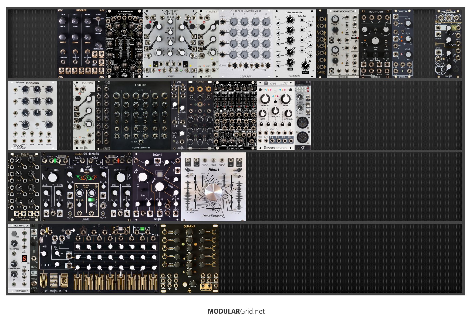The width and height of the screenshot is (473, 317).
Task: Click the Tides SMOOTHNESS knob
Action: (275, 111)
